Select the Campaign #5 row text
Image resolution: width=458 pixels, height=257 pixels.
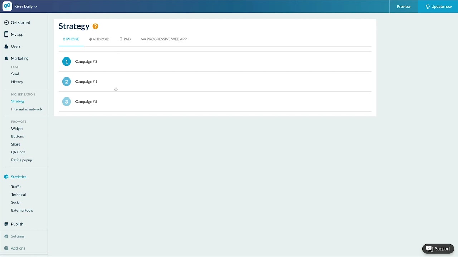point(86,102)
